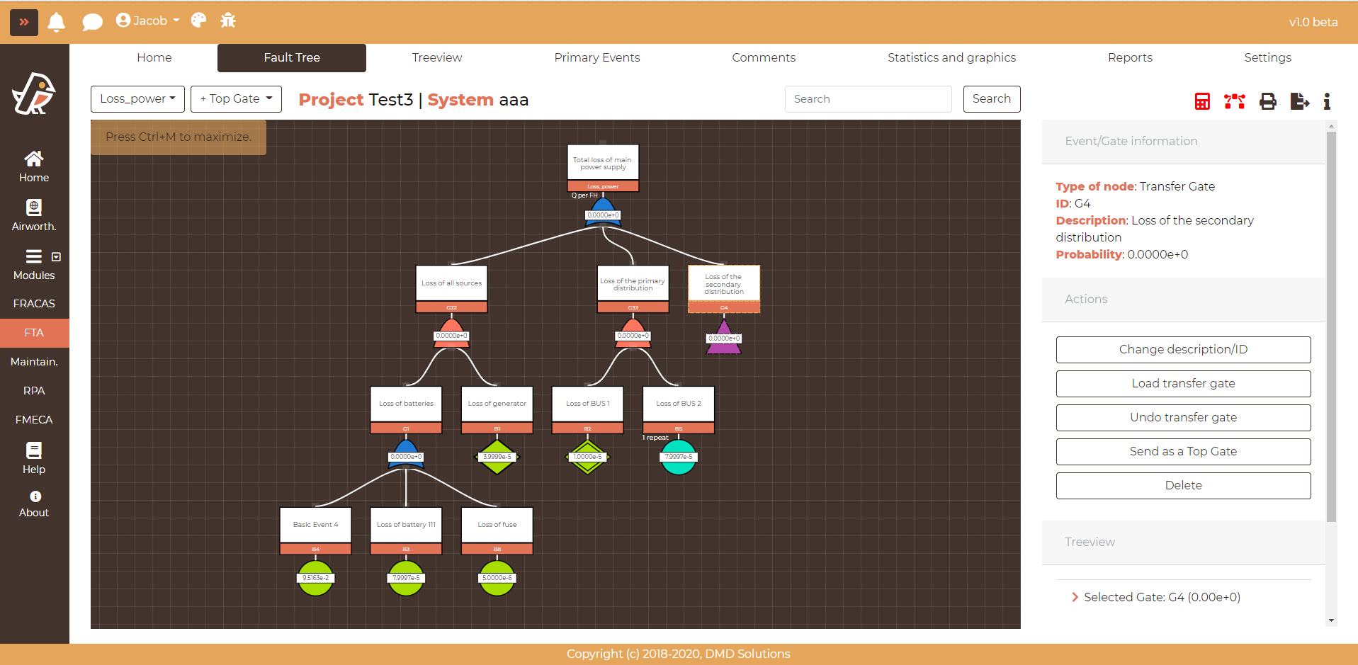The width and height of the screenshot is (1358, 665).
Task: Open the info icon in toolbar
Action: pos(1327,101)
